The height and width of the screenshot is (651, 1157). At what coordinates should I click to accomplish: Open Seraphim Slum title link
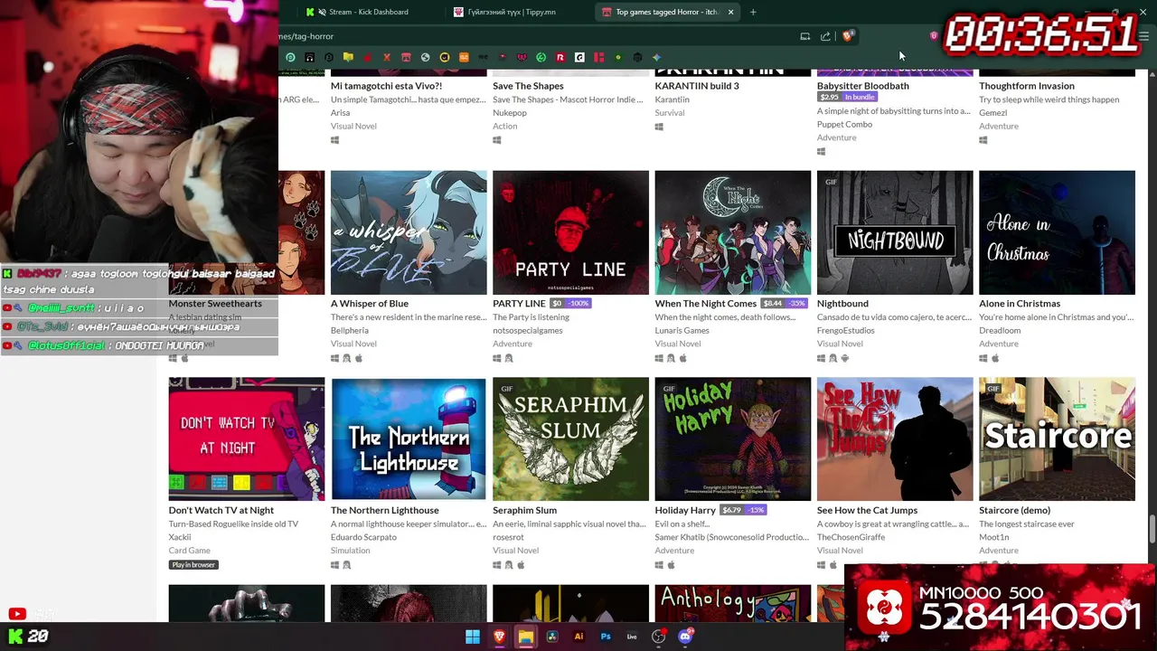coord(524,511)
